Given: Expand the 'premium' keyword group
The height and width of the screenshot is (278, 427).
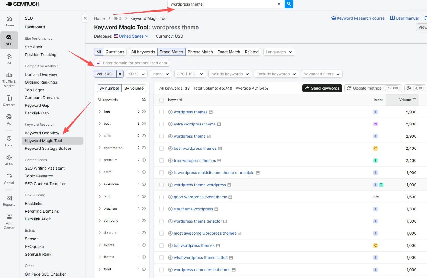Looking at the screenshot, I should pyautogui.click(x=100, y=160).
